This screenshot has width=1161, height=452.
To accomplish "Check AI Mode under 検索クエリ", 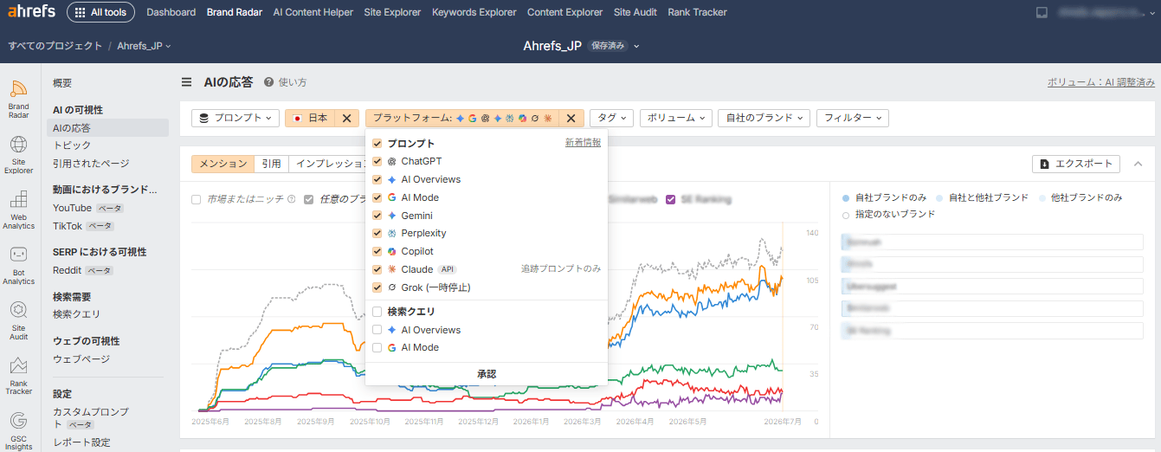I will coord(377,347).
